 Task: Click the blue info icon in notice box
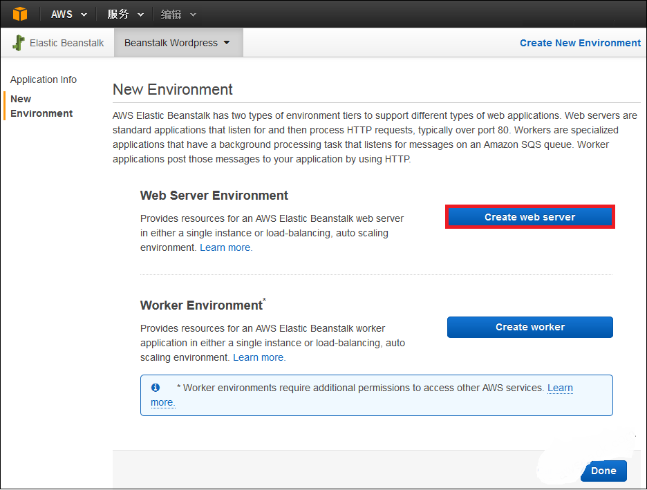pyautogui.click(x=156, y=388)
